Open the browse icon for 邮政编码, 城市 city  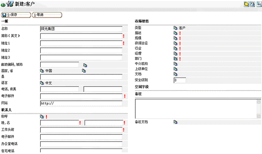pos(85,65)
